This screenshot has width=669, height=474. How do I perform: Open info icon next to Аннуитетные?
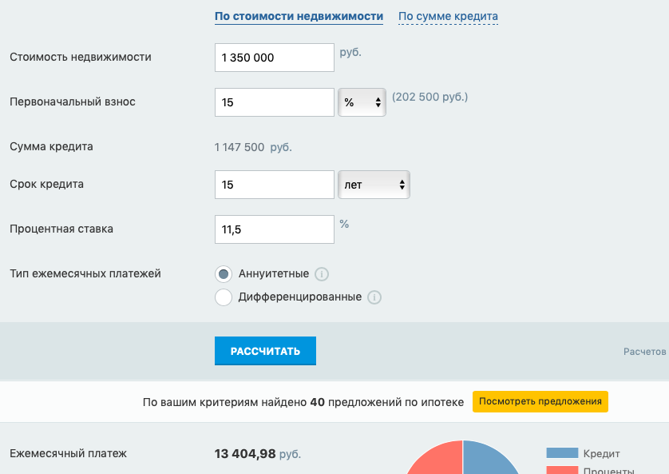pyautogui.click(x=322, y=274)
